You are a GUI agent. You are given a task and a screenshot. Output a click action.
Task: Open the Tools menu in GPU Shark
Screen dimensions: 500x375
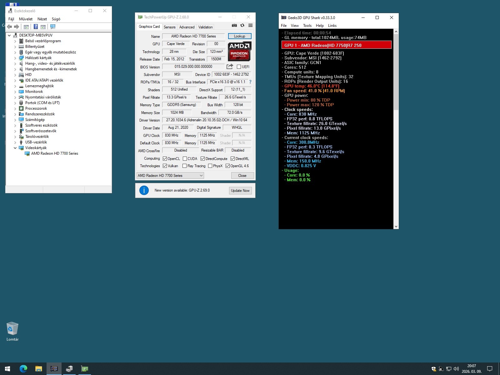(x=307, y=26)
